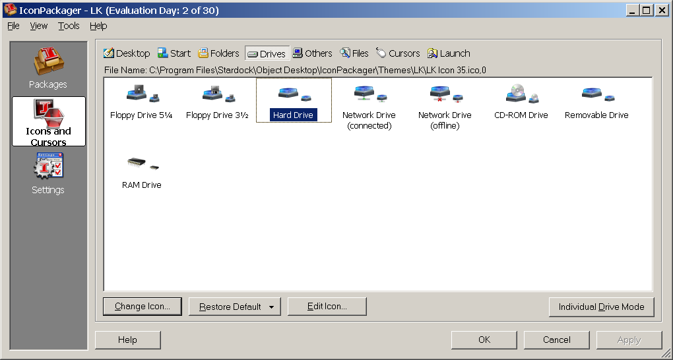Confirm with the OK button
The image size is (673, 360).
[x=484, y=340]
